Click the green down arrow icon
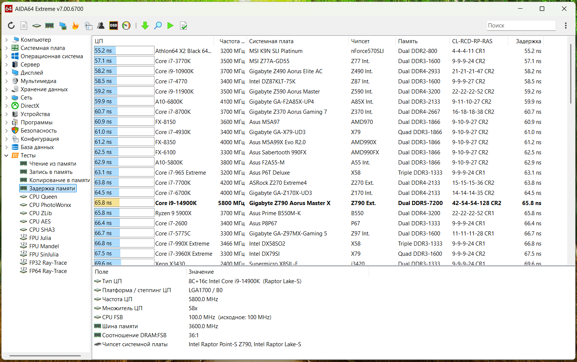577x362 pixels. [145, 26]
